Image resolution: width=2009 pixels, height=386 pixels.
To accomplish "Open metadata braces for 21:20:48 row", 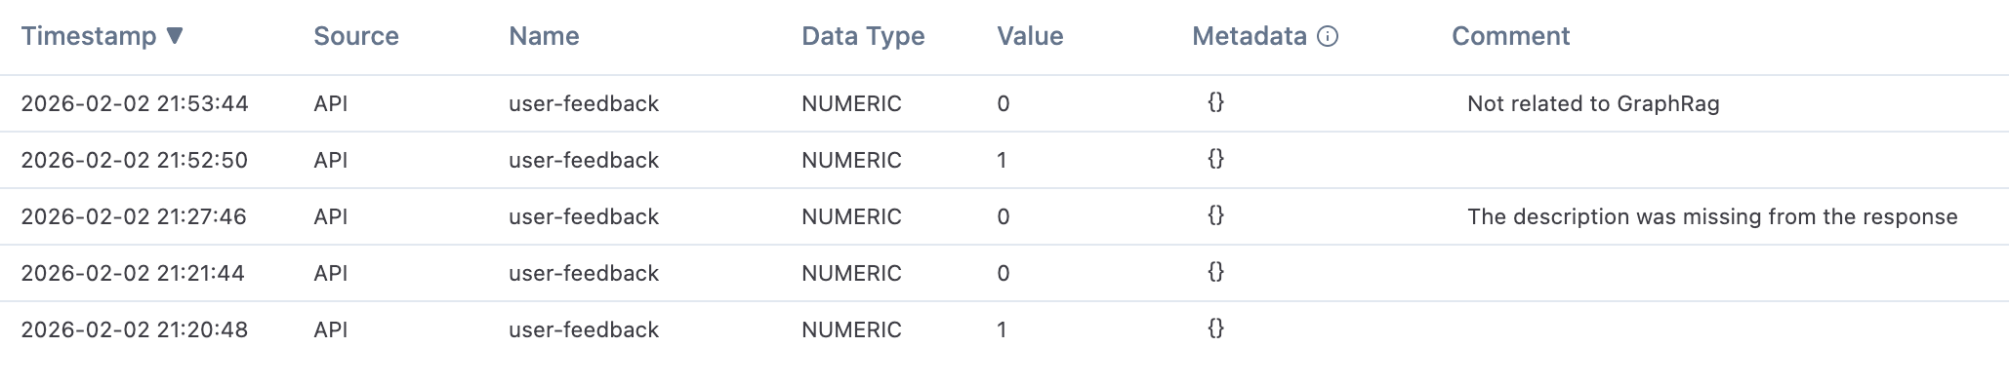I will click(x=1215, y=328).
